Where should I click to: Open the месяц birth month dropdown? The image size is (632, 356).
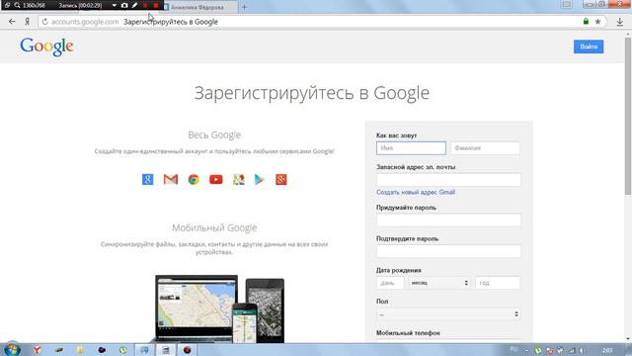(x=439, y=283)
